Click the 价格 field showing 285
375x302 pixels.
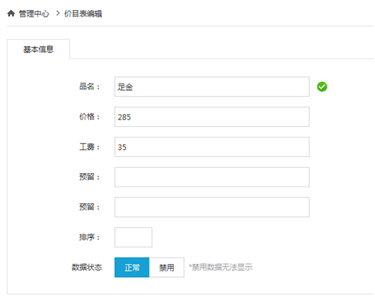(x=212, y=117)
